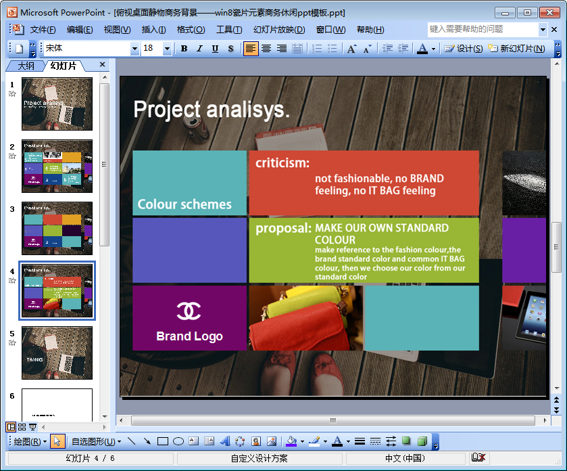Open the 文件(F) menu
The width and height of the screenshot is (567, 471).
43,30
